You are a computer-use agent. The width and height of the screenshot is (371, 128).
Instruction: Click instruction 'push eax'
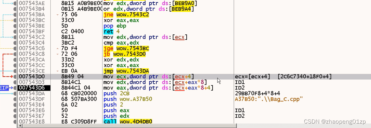[117, 111]
